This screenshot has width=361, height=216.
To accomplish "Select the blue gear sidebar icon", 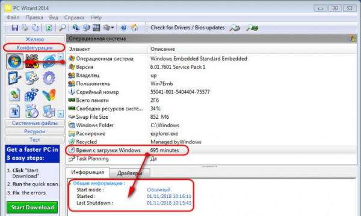I will (49, 78).
